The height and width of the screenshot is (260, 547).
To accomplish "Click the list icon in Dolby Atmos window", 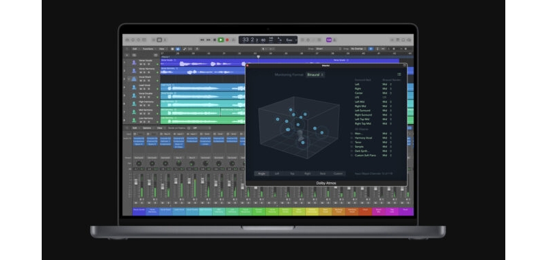I will coord(399,74).
